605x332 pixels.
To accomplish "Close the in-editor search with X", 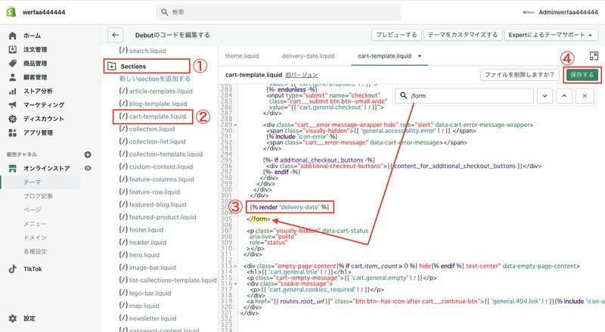I will point(585,96).
